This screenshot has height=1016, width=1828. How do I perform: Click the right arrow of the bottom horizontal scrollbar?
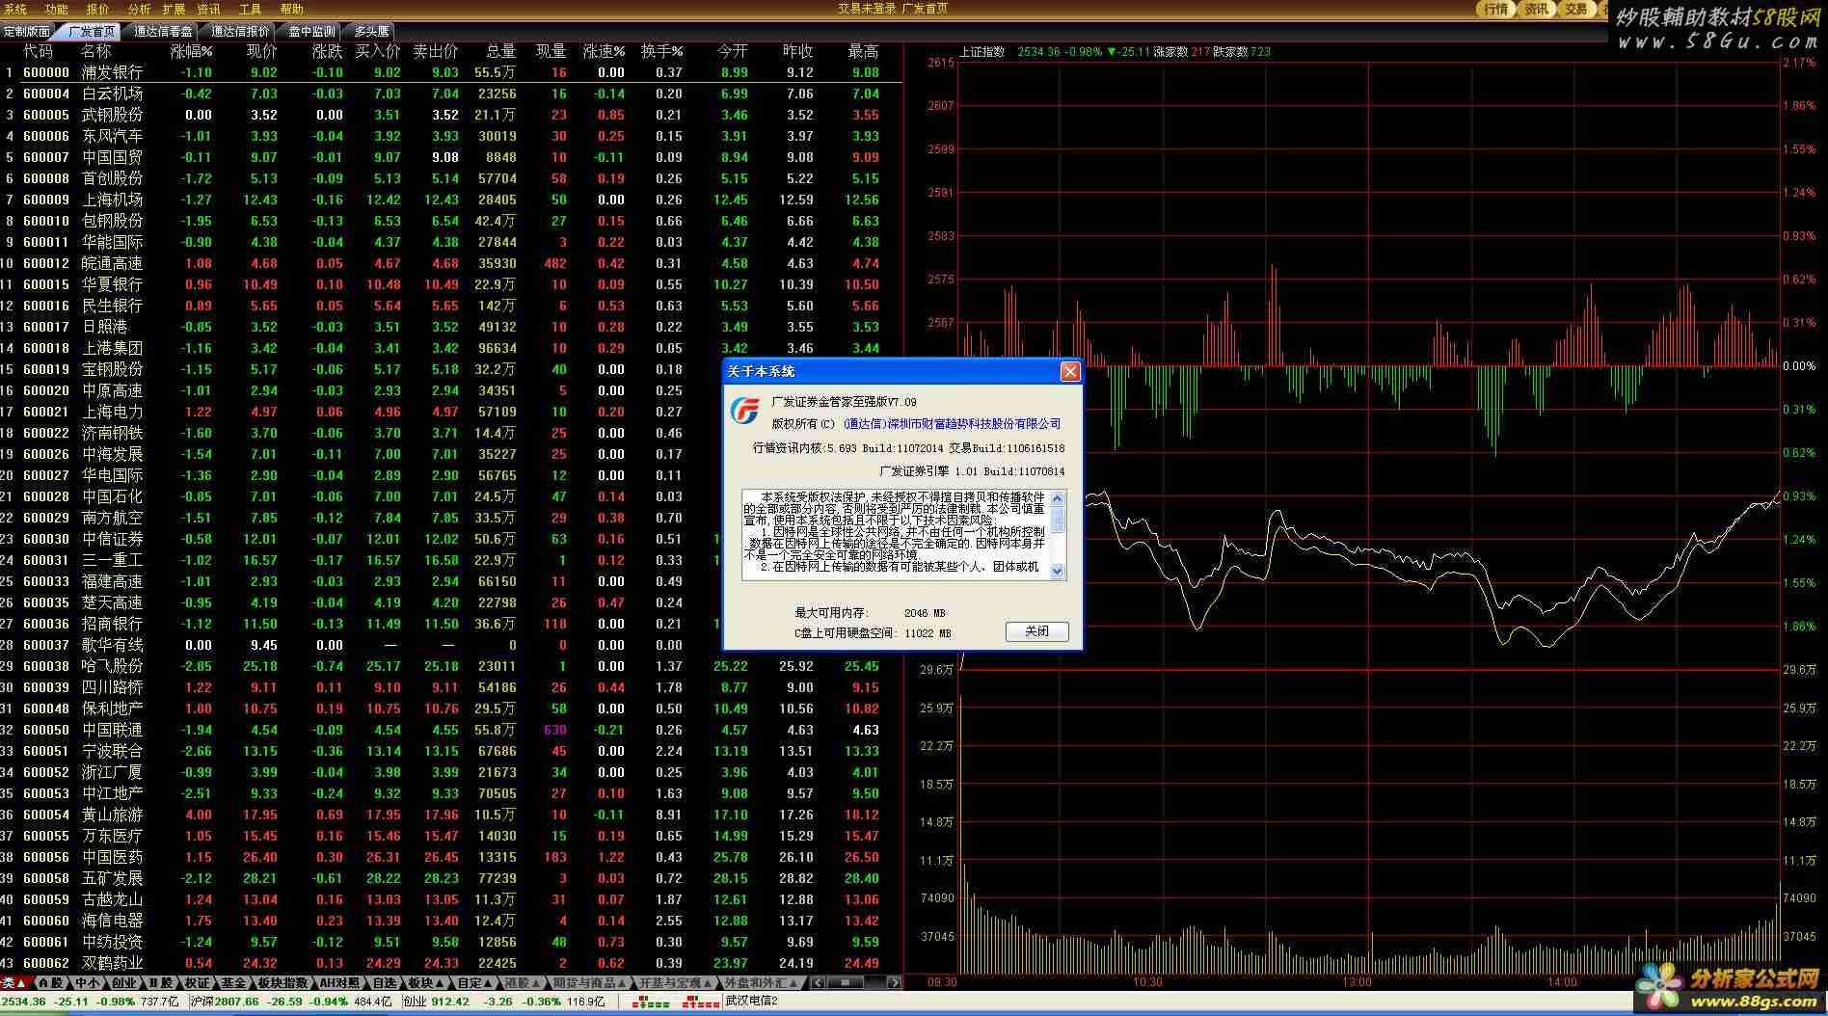tap(894, 982)
